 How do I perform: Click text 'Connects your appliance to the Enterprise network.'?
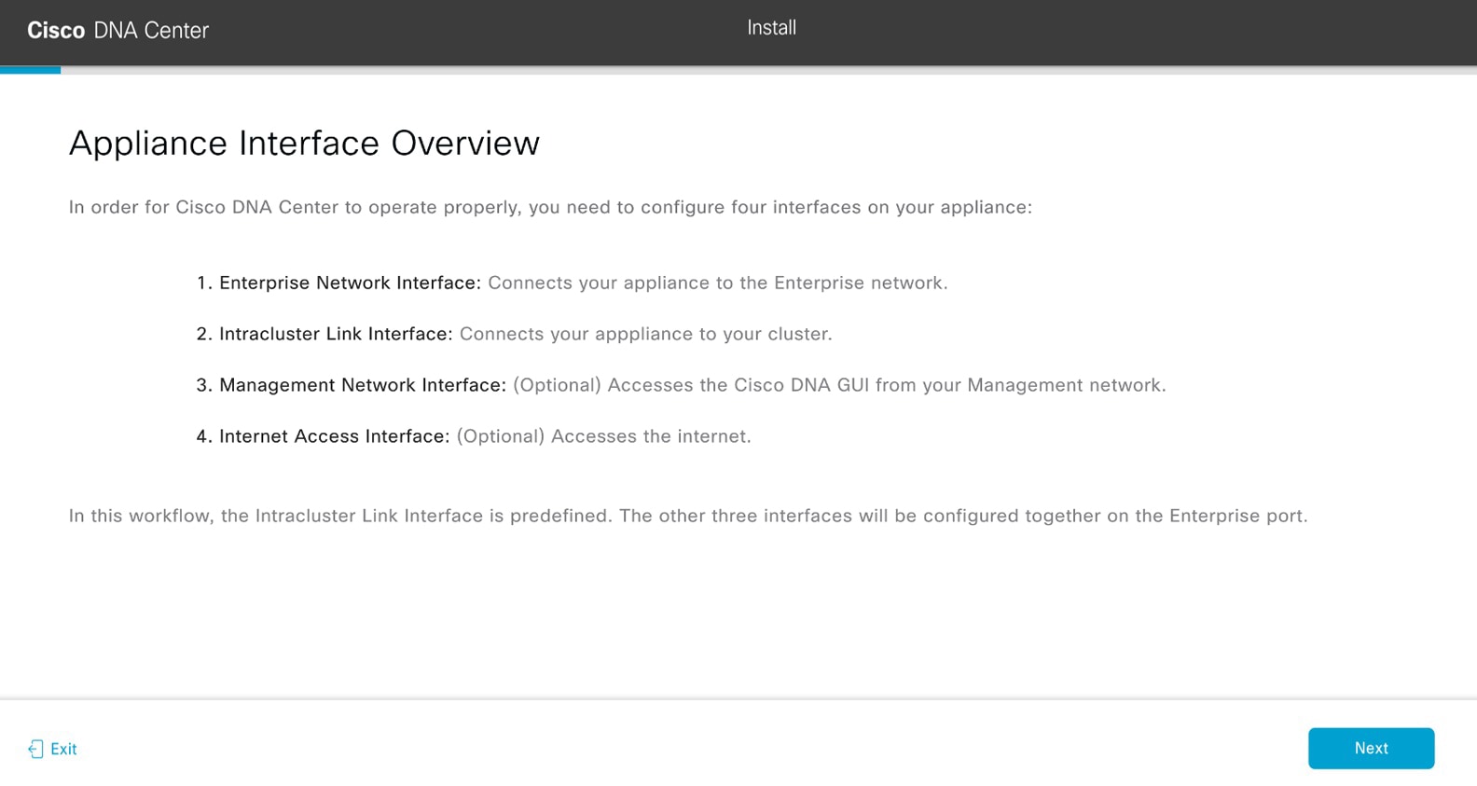(x=718, y=283)
